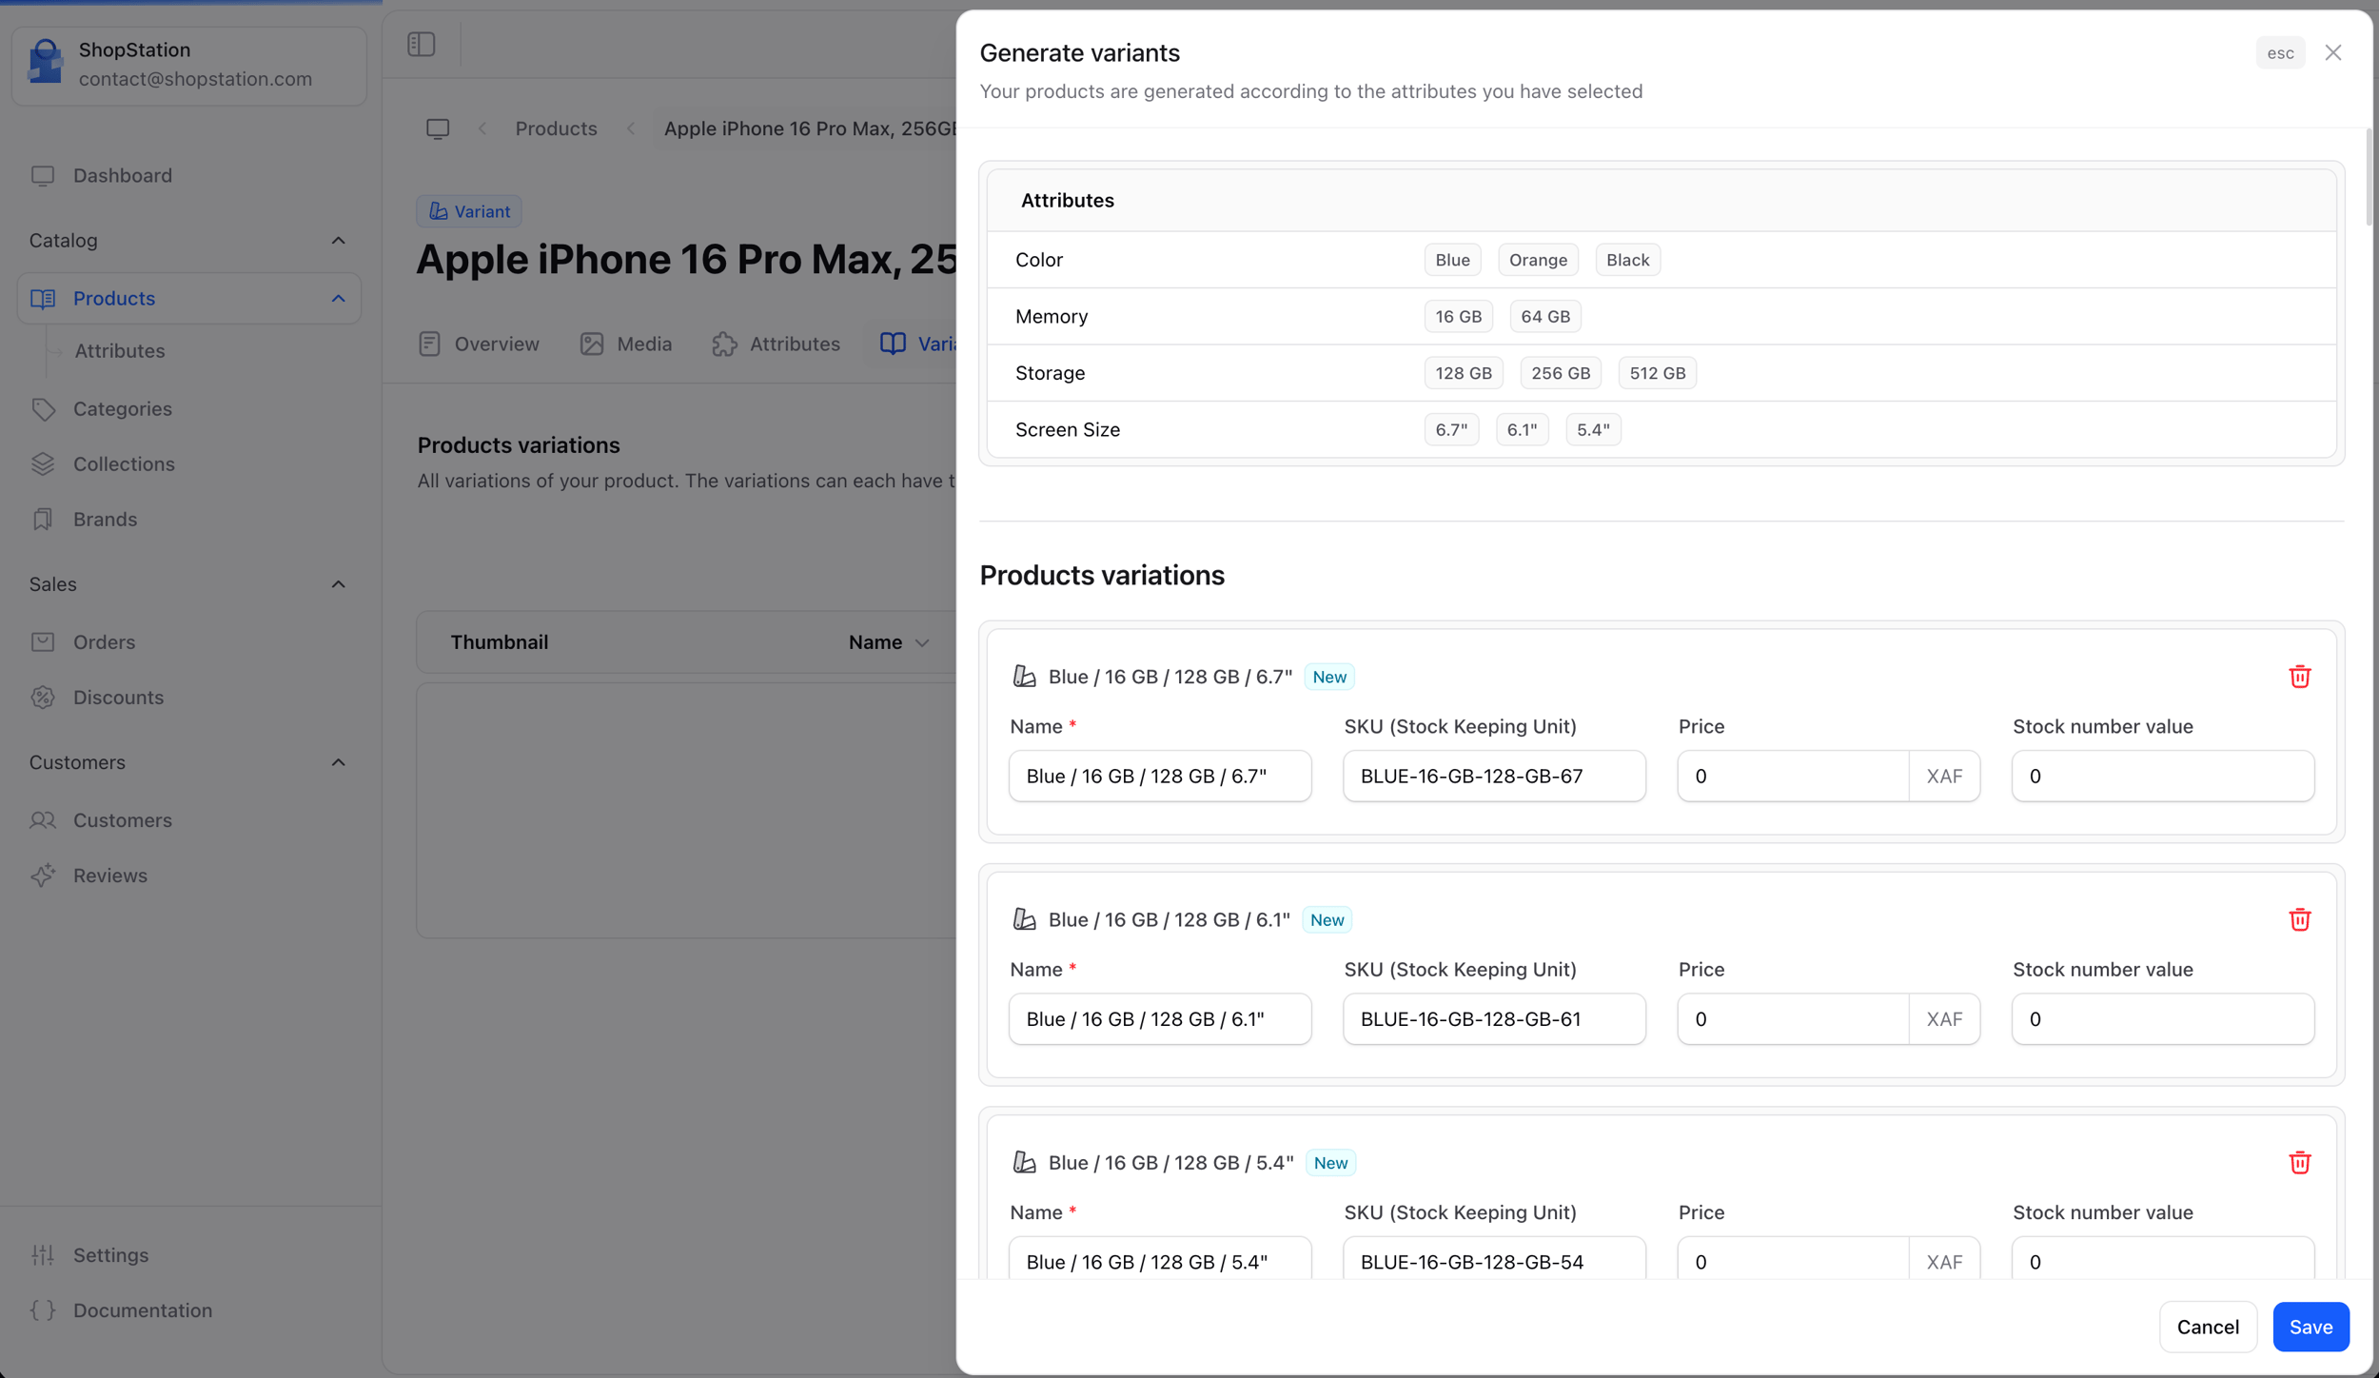This screenshot has height=1378, width=2379.
Task: Click the Products book icon in sidebar
Action: point(43,298)
